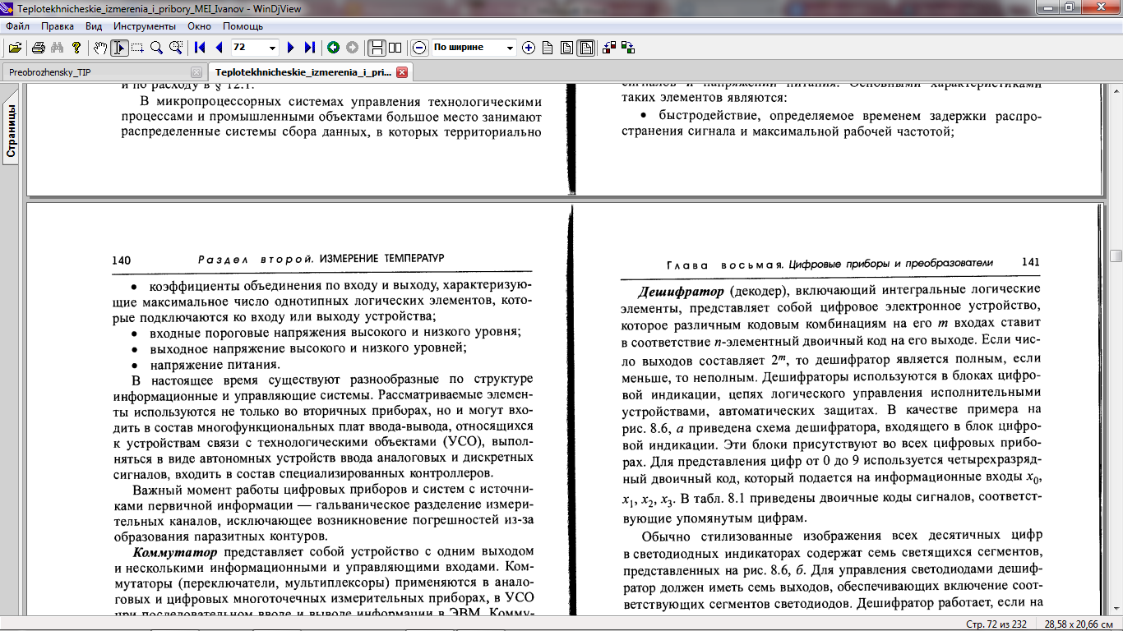The height and width of the screenshot is (631, 1123).
Task: Select the zoom-to-rectangle tool
Action: coord(175,48)
